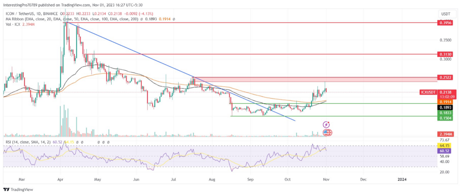Viewport: 461px width, 195px height.
Task: Click the ICXUSDT current price tag
Action: [x=428, y=92]
